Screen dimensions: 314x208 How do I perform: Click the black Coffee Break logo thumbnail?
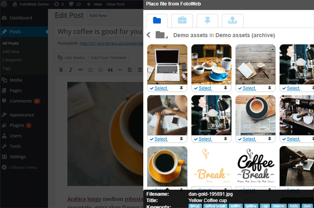[x=255, y=166]
